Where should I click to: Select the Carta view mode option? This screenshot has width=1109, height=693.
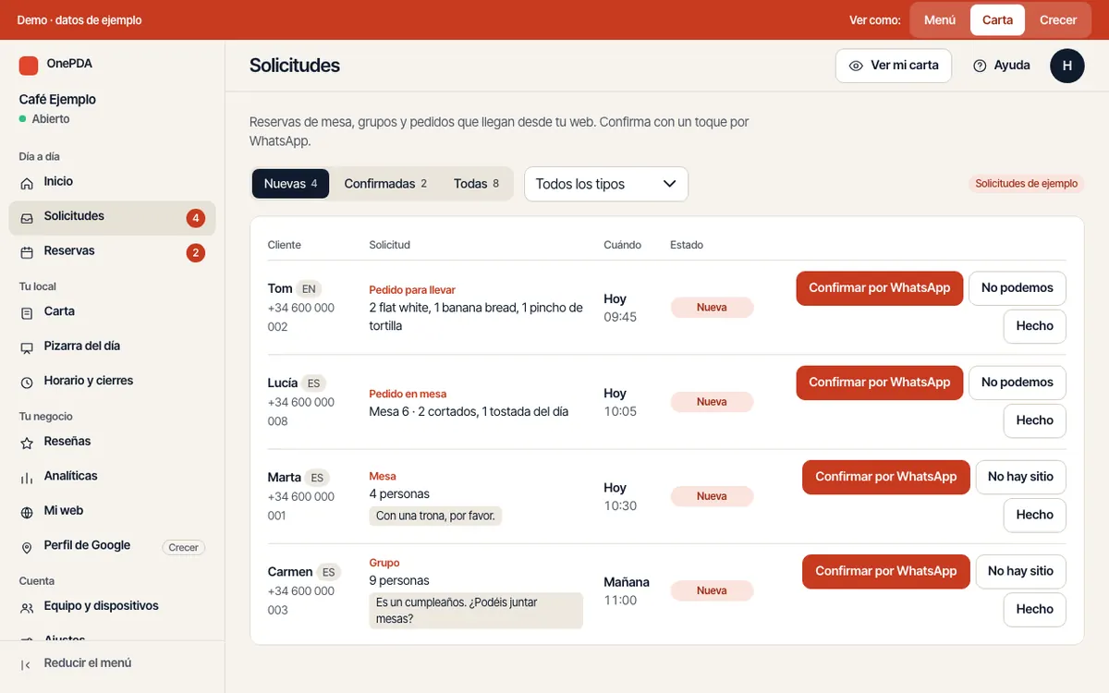click(997, 20)
